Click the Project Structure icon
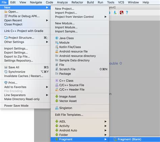Viewport: 160px width, 142px height. pyautogui.click(x=6, y=38)
